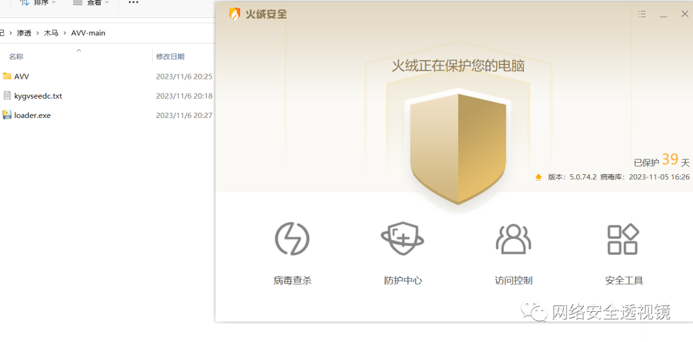Expand the 排序 sort dropdown arrow
This screenshot has width=693, height=342.
click(54, 3)
